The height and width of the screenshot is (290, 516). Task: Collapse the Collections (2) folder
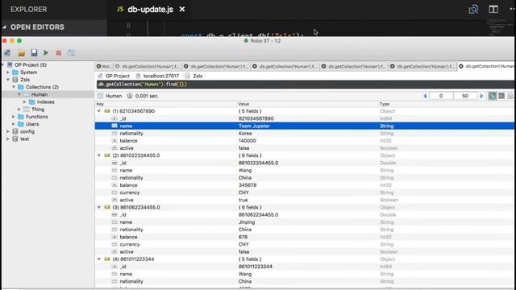pos(14,87)
